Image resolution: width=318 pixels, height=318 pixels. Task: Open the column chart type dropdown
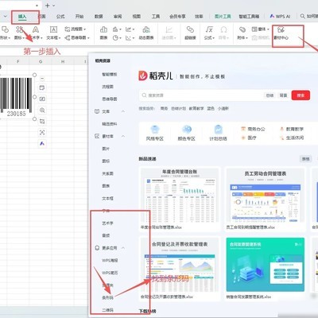(x=117, y=29)
